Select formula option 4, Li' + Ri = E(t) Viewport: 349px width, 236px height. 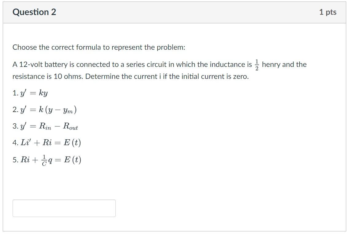click(x=46, y=142)
